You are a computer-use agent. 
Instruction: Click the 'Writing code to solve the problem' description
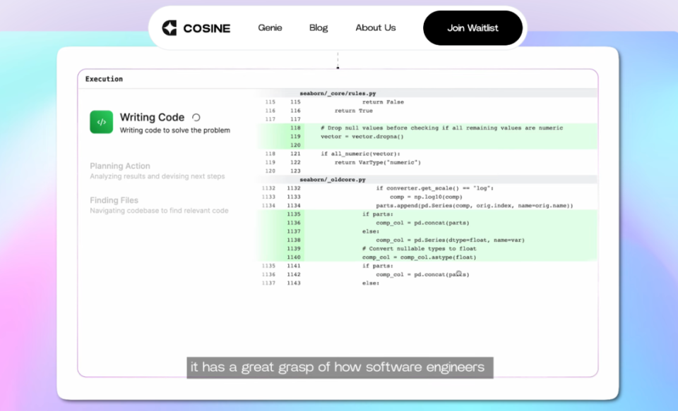[x=174, y=130]
